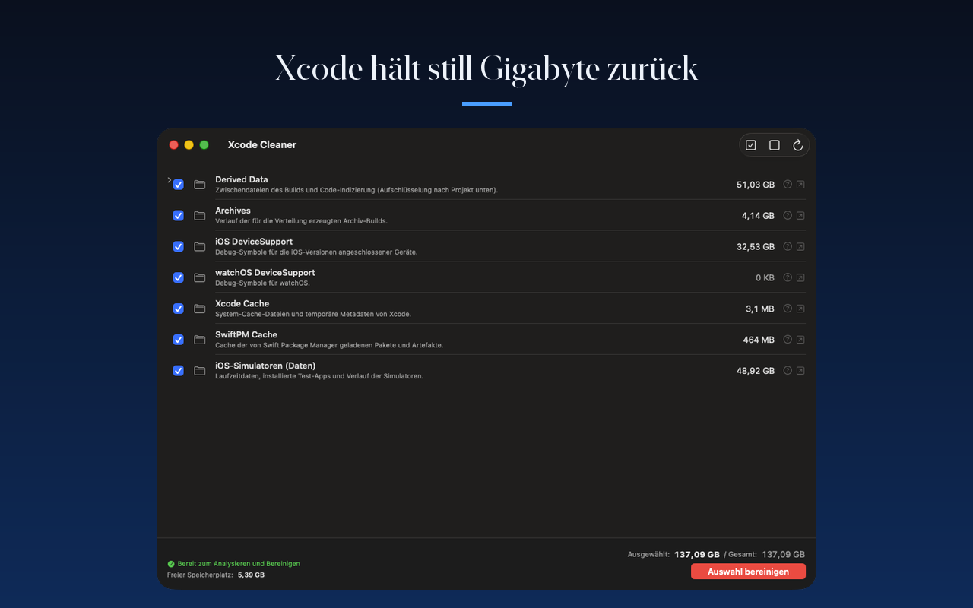Click the 464 MB size value
The height and width of the screenshot is (608, 973).
pyautogui.click(x=759, y=340)
